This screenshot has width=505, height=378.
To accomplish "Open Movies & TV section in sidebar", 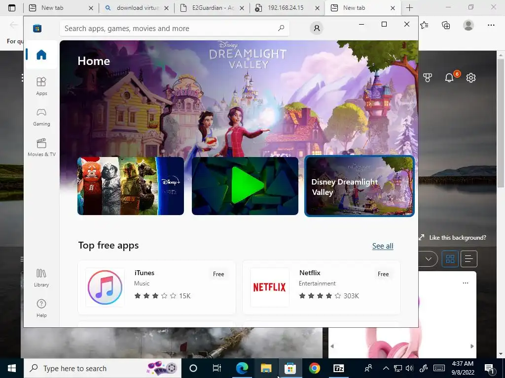I will (41, 147).
